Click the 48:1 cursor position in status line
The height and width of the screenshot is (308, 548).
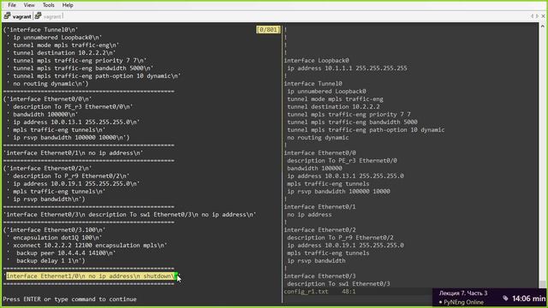pos(348,291)
